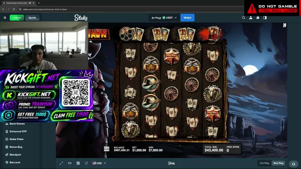Click the streamer webcam feed
This screenshot has width=301, height=169.
(44, 46)
